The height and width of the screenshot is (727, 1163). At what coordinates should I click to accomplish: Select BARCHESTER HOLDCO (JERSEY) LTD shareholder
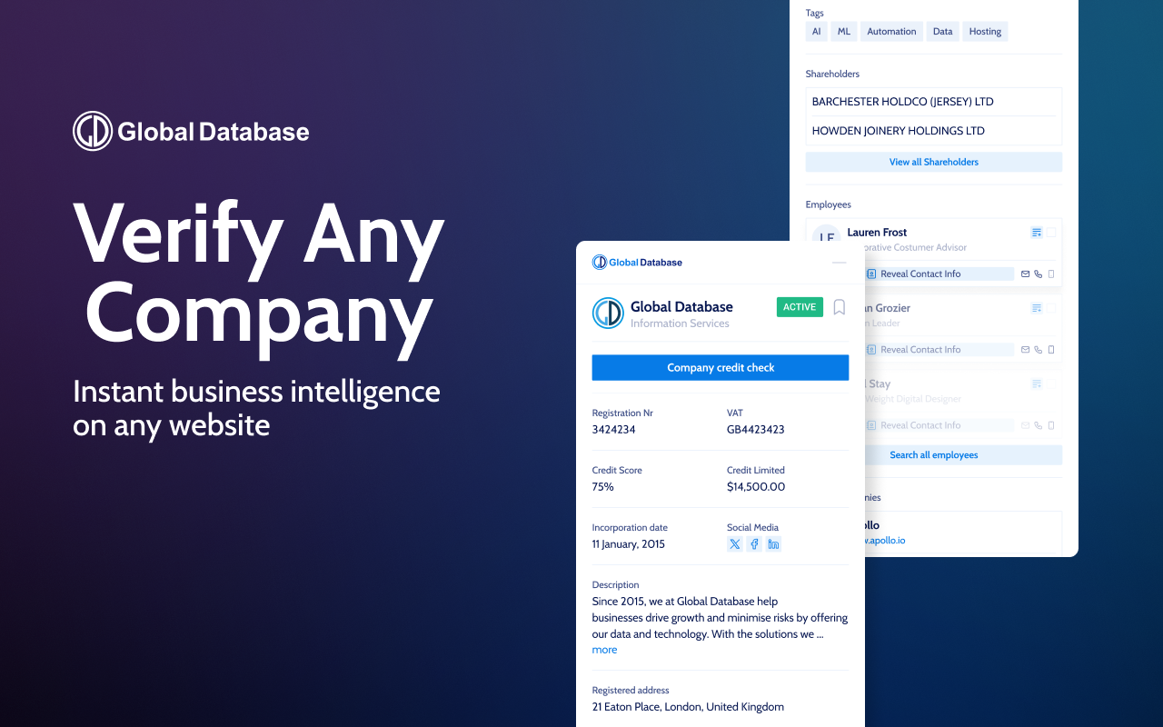(933, 102)
